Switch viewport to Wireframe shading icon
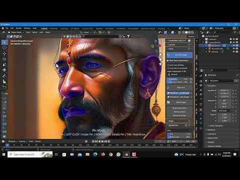Screen dimensions: 240x180 (x=183, y=32)
